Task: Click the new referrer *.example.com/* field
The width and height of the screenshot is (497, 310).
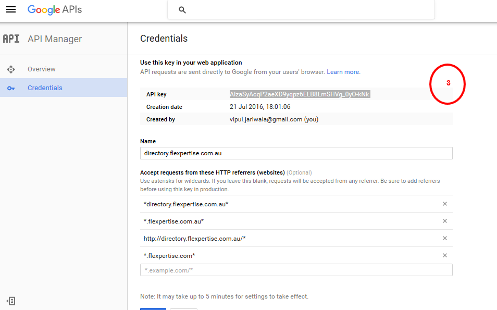Action: point(296,270)
